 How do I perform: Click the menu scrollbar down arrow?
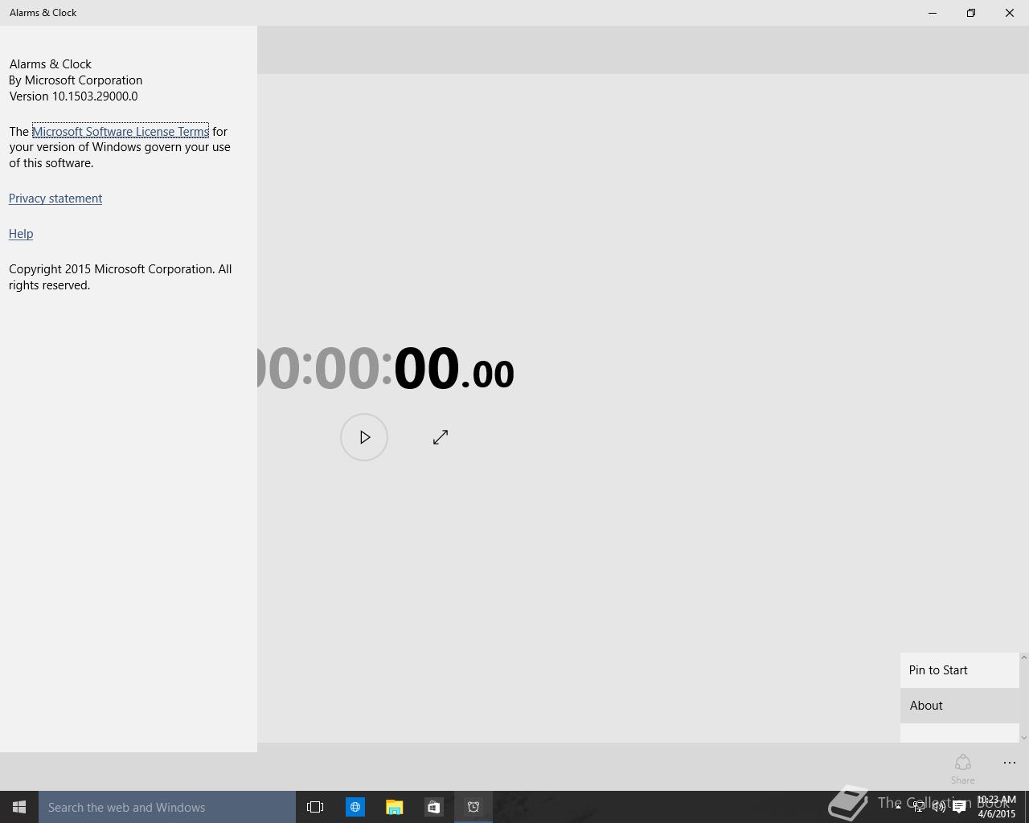(x=1023, y=737)
